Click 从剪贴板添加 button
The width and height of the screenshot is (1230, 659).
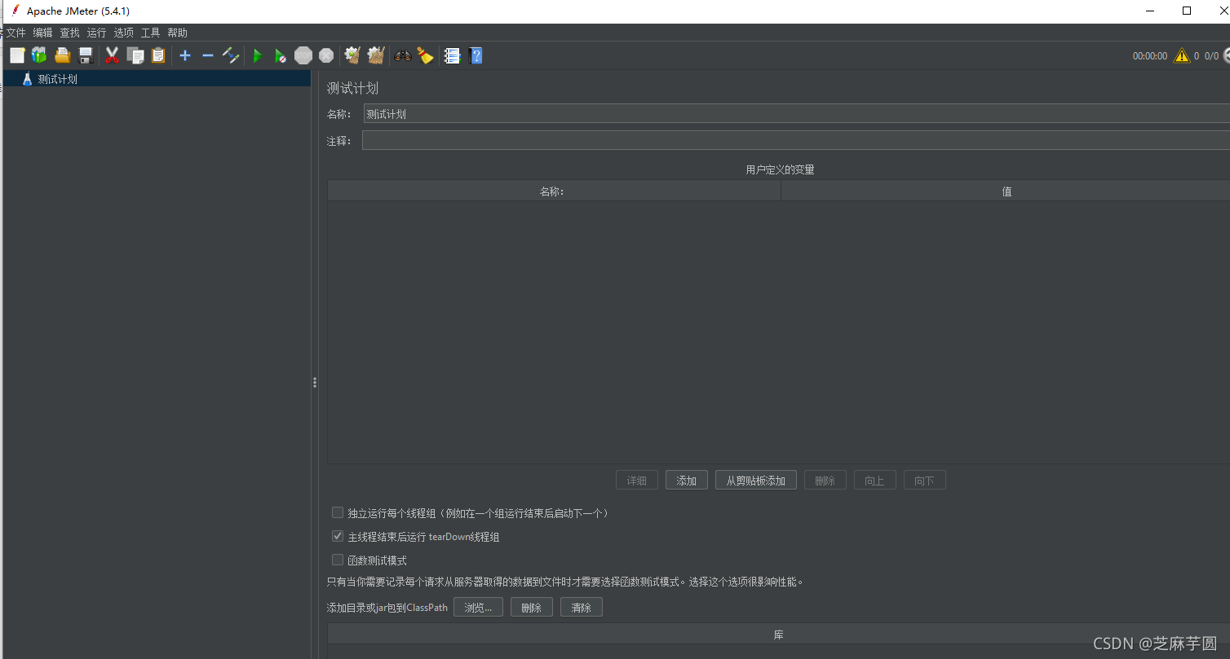(756, 481)
